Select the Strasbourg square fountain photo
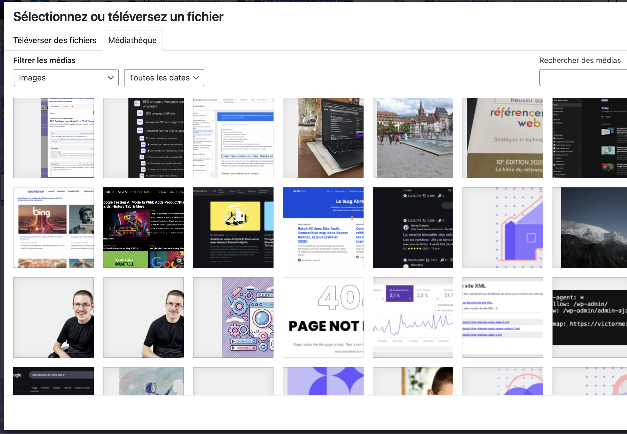Image resolution: width=627 pixels, height=434 pixels. 413,138
